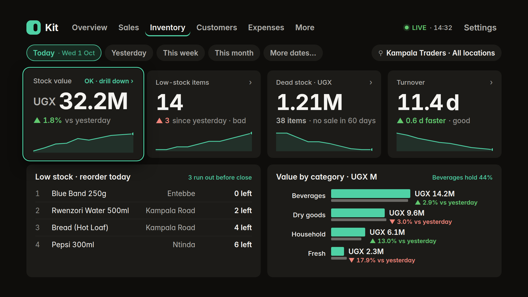Select the Inventory tab
The image size is (528, 297).
(x=168, y=28)
